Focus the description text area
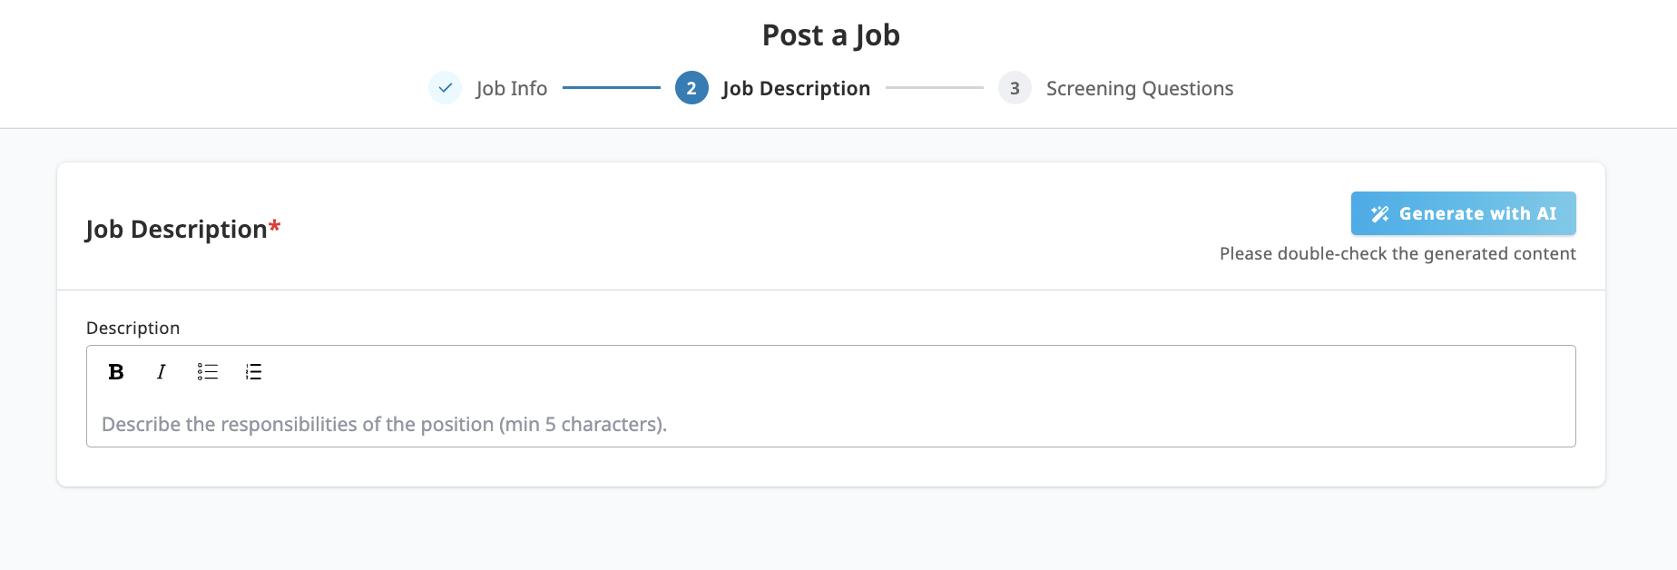1677x570 pixels. 831,424
